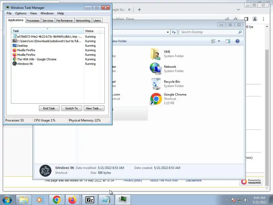This screenshot has height=205, width=273.
Task: Show hidden system tray icons
Action: [x=227, y=200]
